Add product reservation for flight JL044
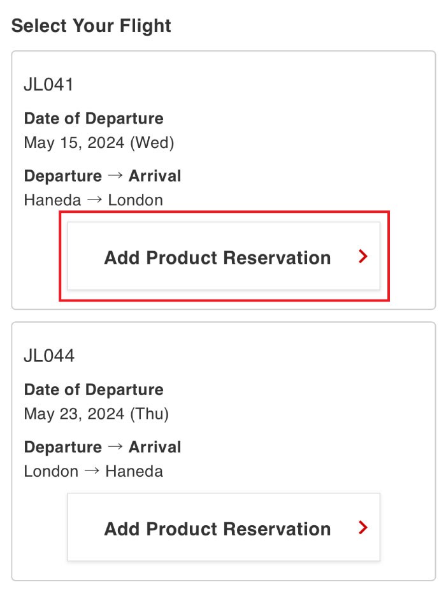 (217, 528)
